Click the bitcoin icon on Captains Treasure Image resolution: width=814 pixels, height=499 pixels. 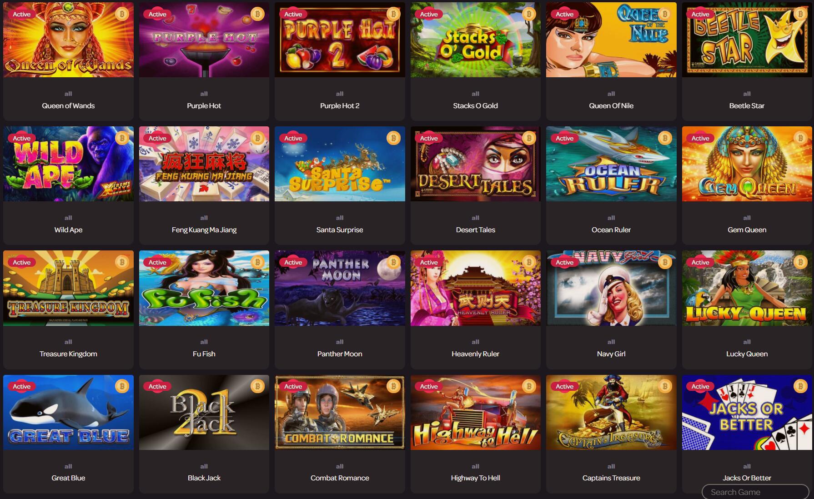coord(665,386)
